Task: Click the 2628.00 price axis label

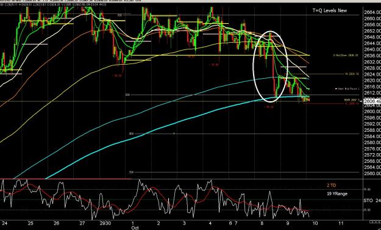Action: tap(372, 68)
